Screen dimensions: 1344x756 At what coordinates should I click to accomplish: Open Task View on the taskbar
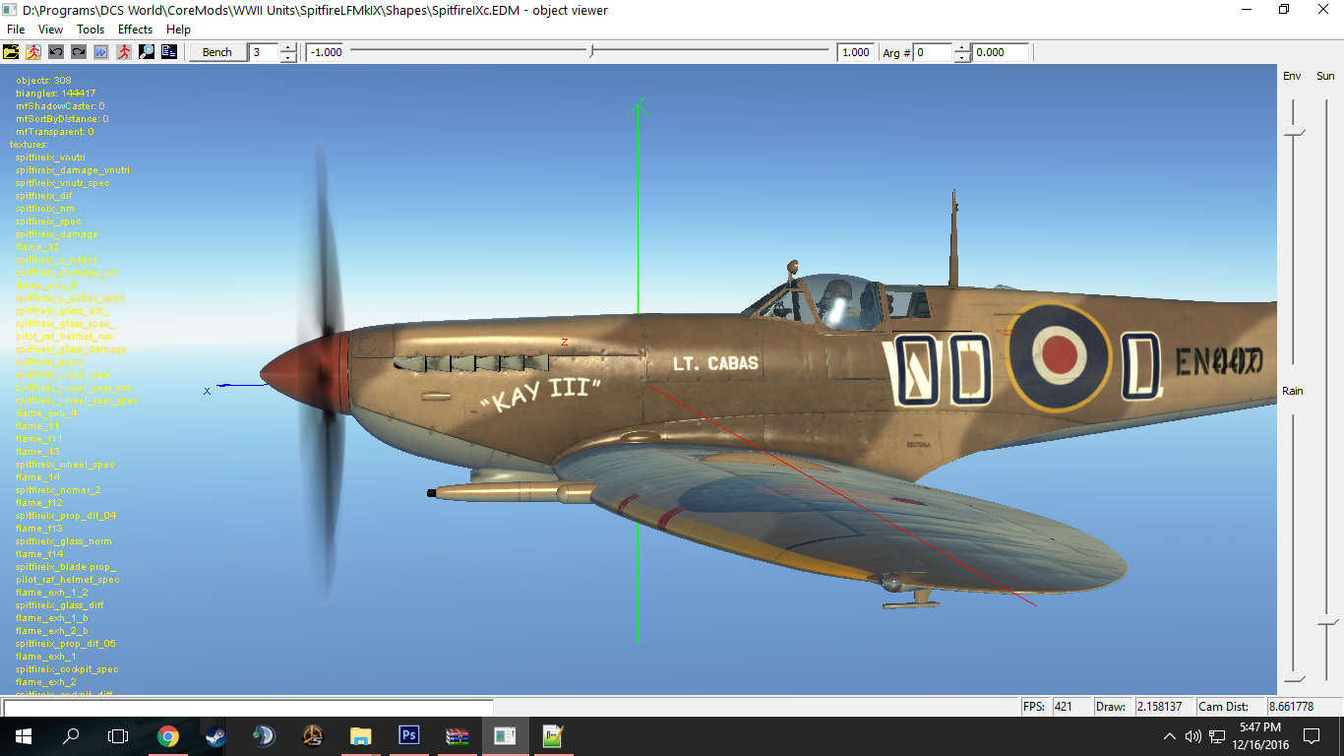tap(118, 736)
